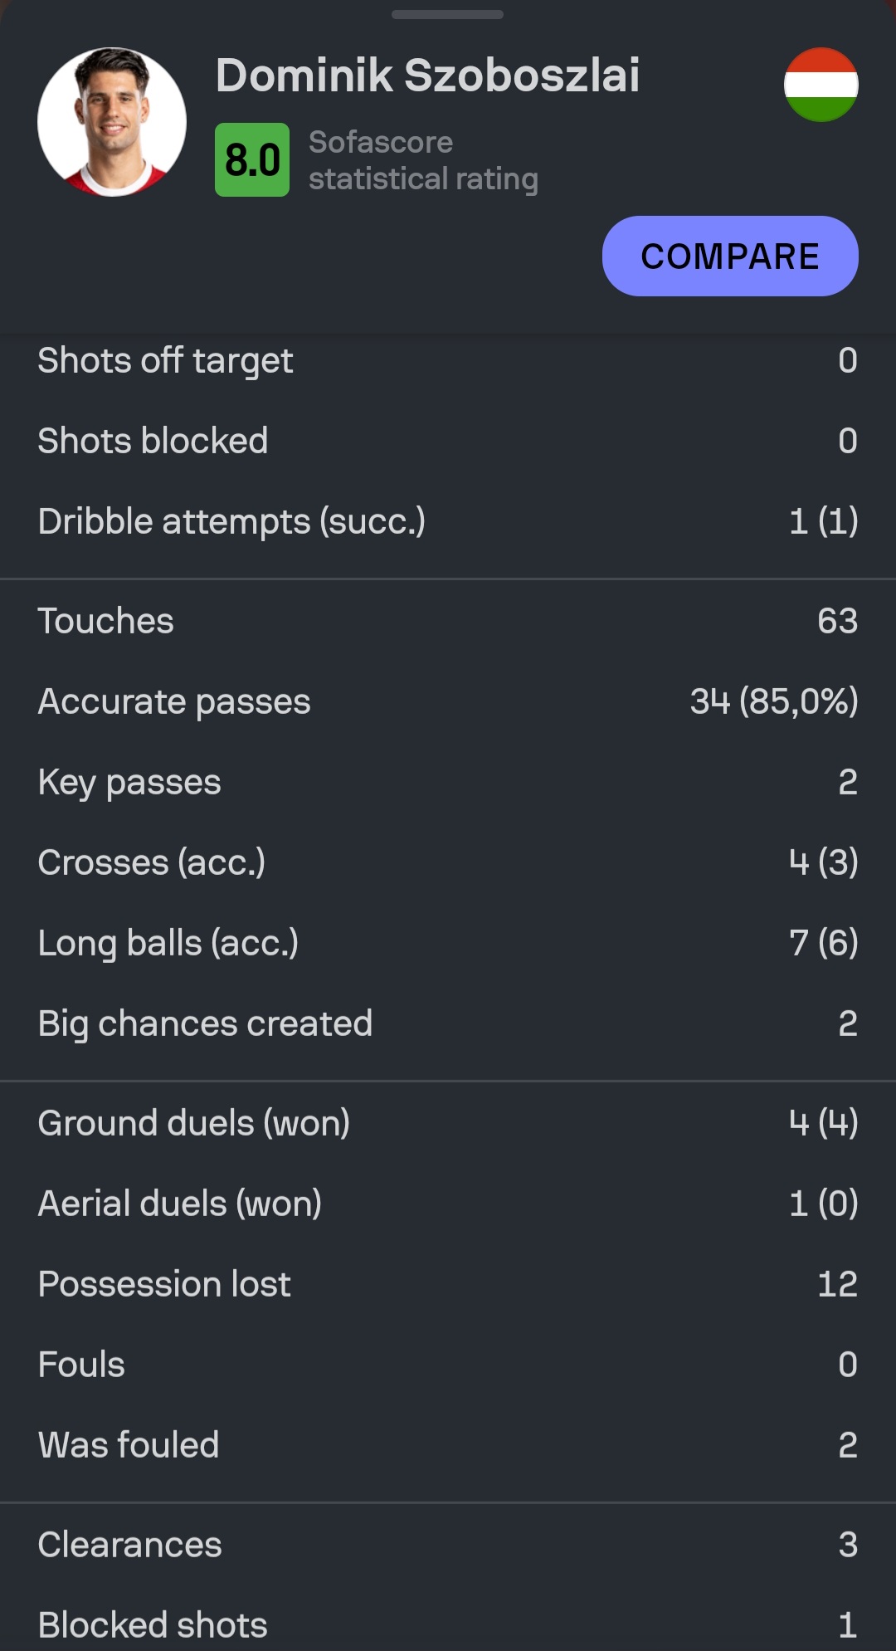Tap the Dominik Szoboszlai player name
Viewport: 896px width, 1651px height.
428,76
